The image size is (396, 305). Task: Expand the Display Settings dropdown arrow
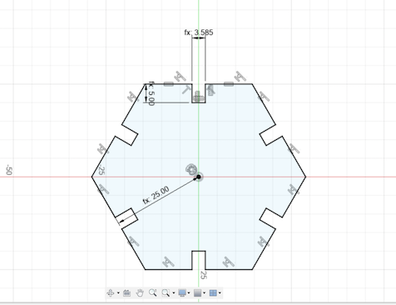(x=189, y=292)
